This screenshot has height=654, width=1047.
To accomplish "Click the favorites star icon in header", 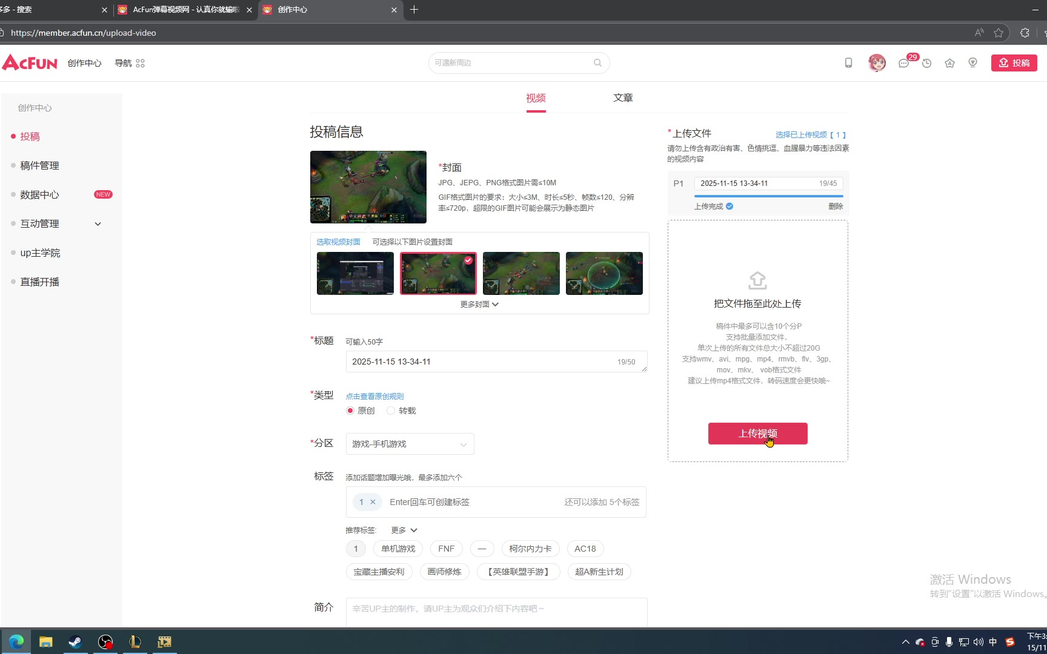I will tap(949, 63).
